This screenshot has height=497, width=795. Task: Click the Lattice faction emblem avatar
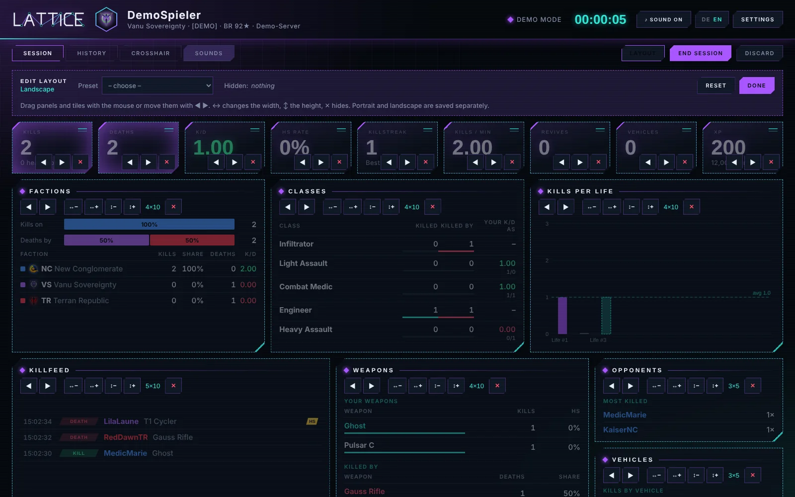click(x=106, y=19)
